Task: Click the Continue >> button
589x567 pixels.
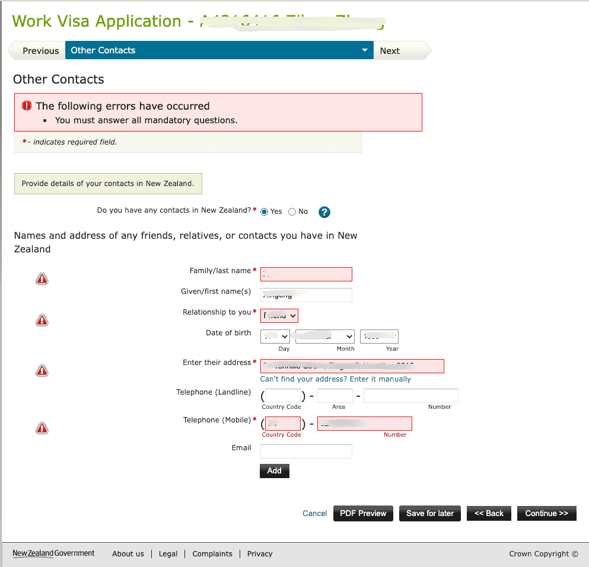Action: pyautogui.click(x=546, y=514)
